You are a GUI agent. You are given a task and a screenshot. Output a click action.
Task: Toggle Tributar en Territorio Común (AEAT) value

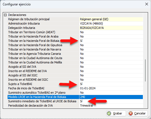111,32
